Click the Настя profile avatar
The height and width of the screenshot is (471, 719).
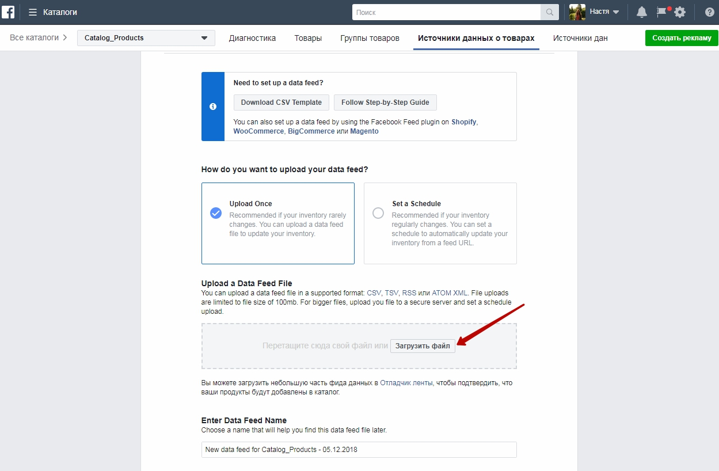pos(577,12)
